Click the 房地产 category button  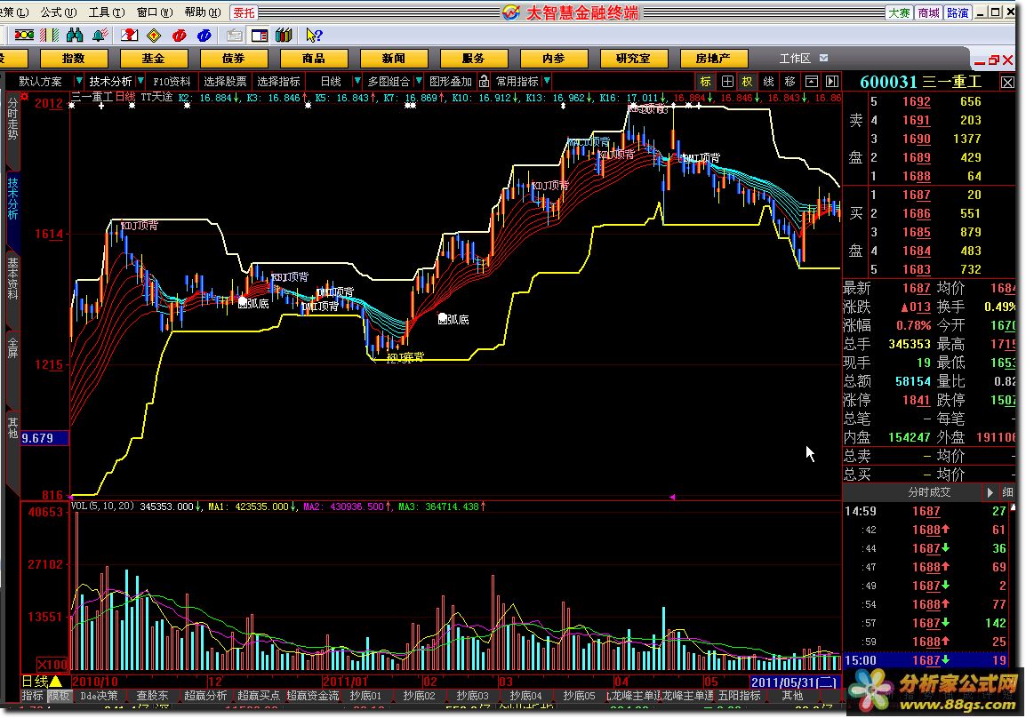coord(713,58)
